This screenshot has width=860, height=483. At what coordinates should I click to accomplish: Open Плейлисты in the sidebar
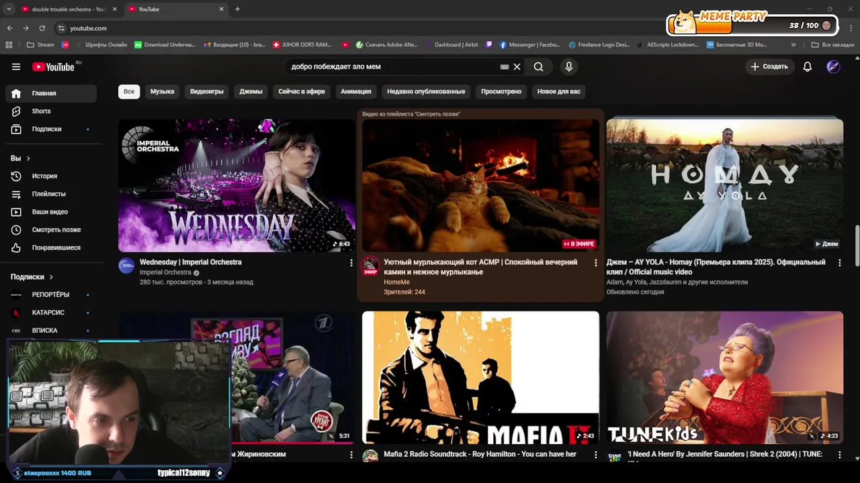(x=51, y=194)
